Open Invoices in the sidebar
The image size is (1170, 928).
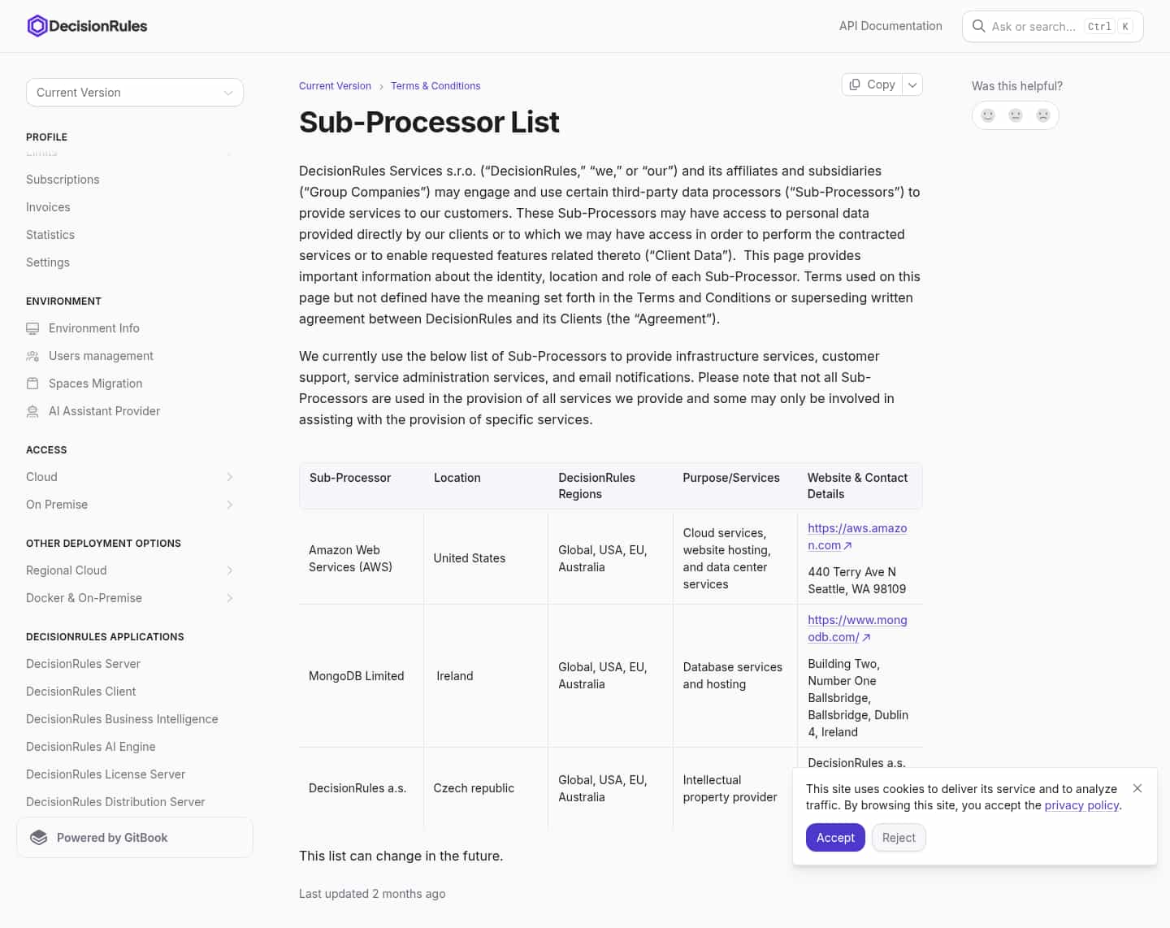[48, 207]
